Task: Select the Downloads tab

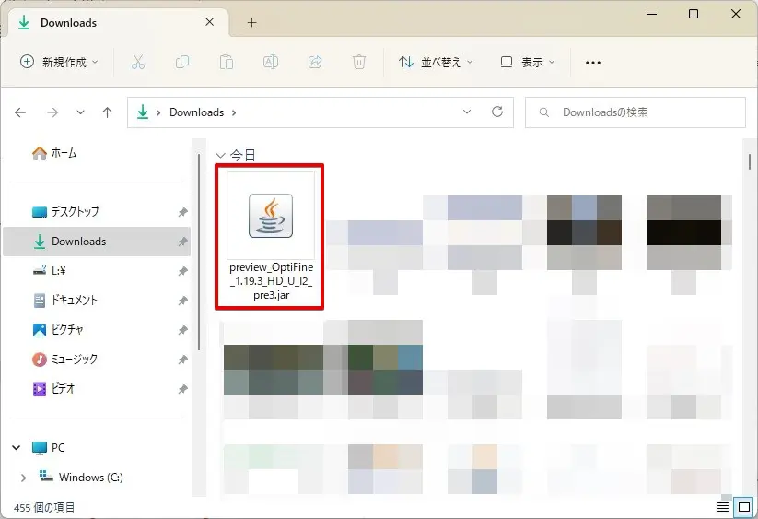Action: tap(111, 22)
